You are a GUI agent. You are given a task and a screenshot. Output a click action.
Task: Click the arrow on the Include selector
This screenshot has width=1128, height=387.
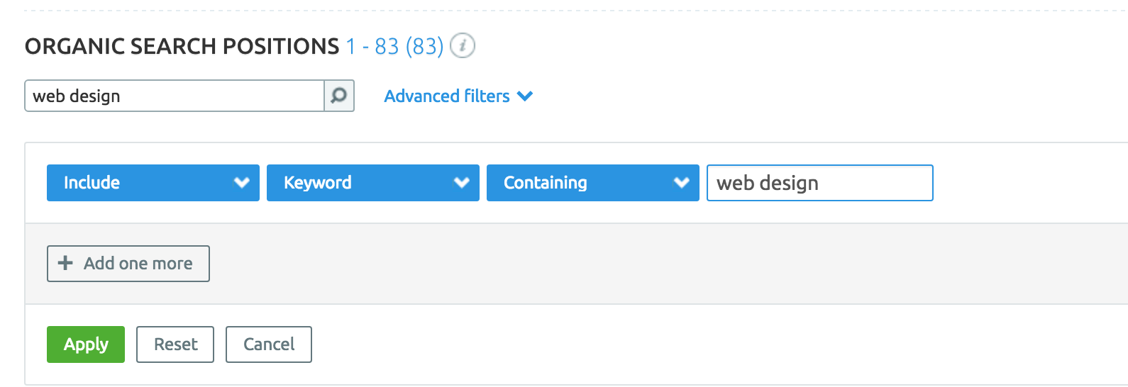pos(242,183)
